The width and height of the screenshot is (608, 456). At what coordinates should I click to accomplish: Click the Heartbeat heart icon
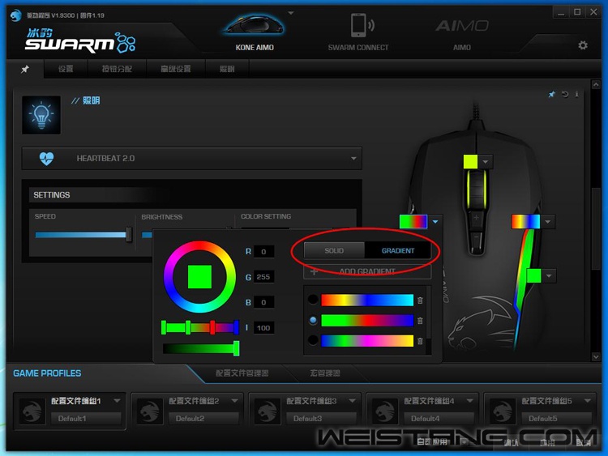click(46, 159)
